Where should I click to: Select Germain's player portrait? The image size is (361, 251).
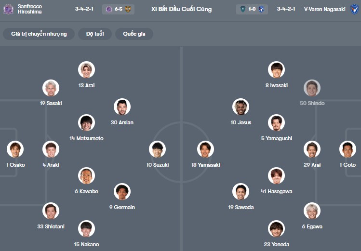tap(122, 192)
